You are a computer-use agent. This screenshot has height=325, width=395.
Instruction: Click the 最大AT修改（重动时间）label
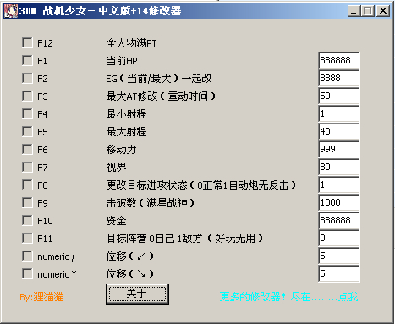(x=161, y=96)
